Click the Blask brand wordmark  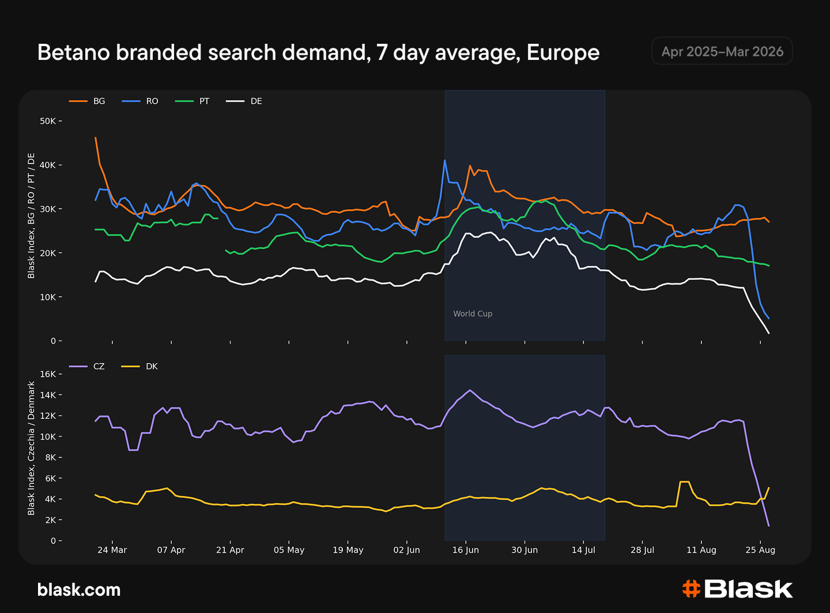tap(748, 589)
